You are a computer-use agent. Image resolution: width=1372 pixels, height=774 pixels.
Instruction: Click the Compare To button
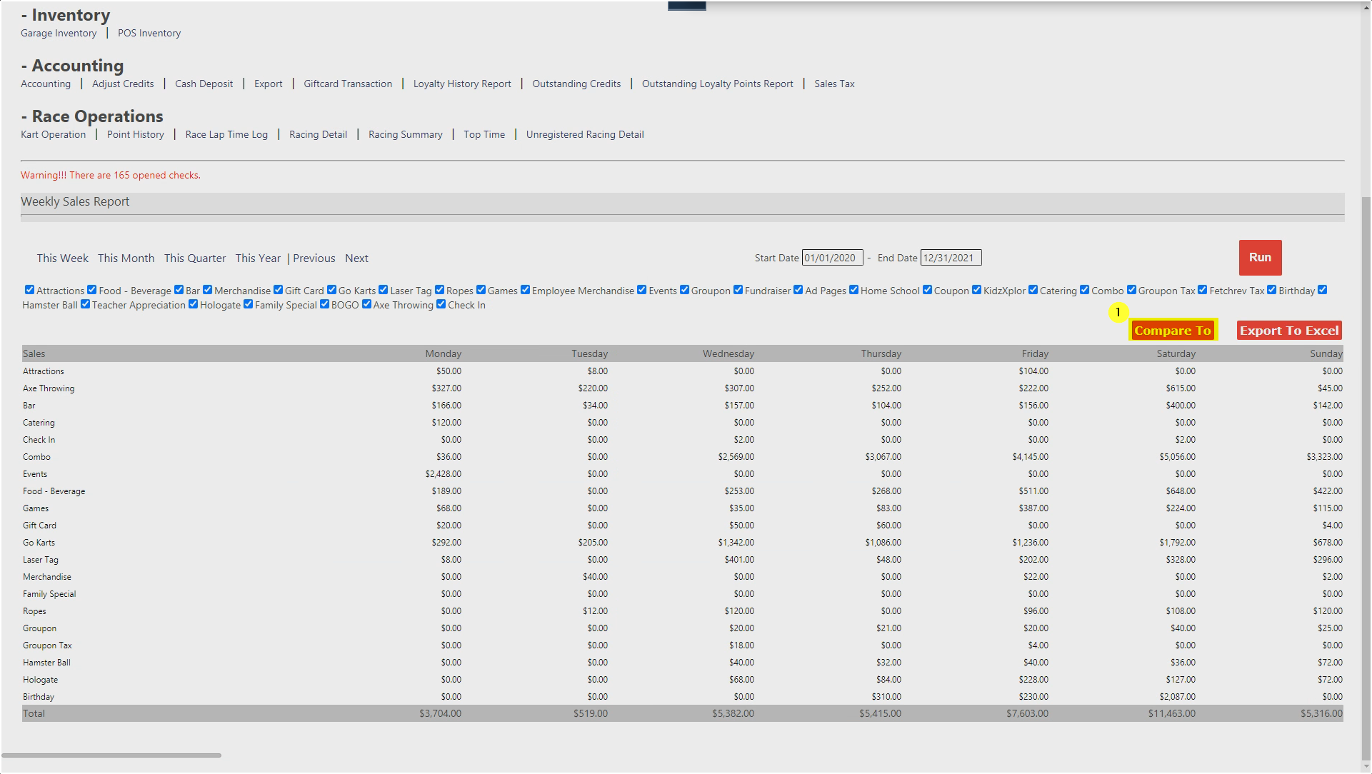tap(1172, 331)
